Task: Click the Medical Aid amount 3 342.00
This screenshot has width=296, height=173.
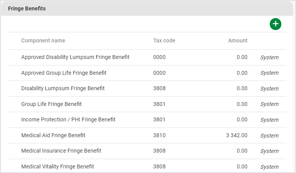Action: coord(237,135)
